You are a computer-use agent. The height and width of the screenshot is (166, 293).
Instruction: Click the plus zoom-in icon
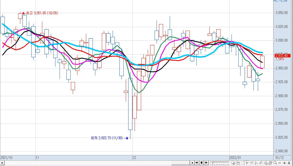284,163
